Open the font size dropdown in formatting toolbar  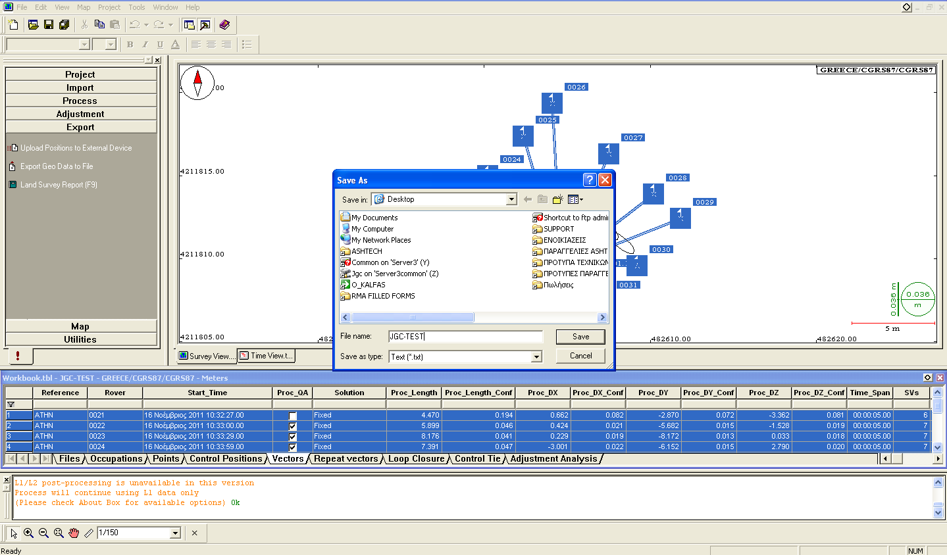[x=111, y=45]
